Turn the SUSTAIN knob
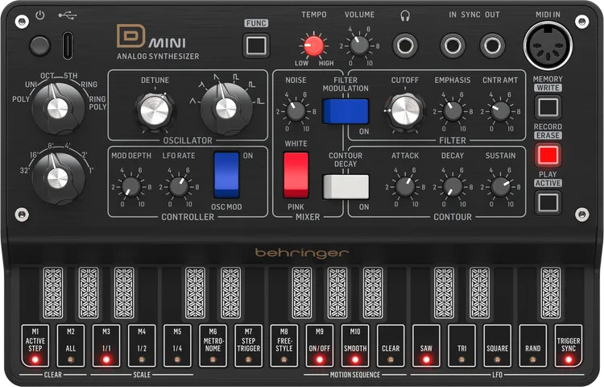604x387 pixels. point(500,187)
